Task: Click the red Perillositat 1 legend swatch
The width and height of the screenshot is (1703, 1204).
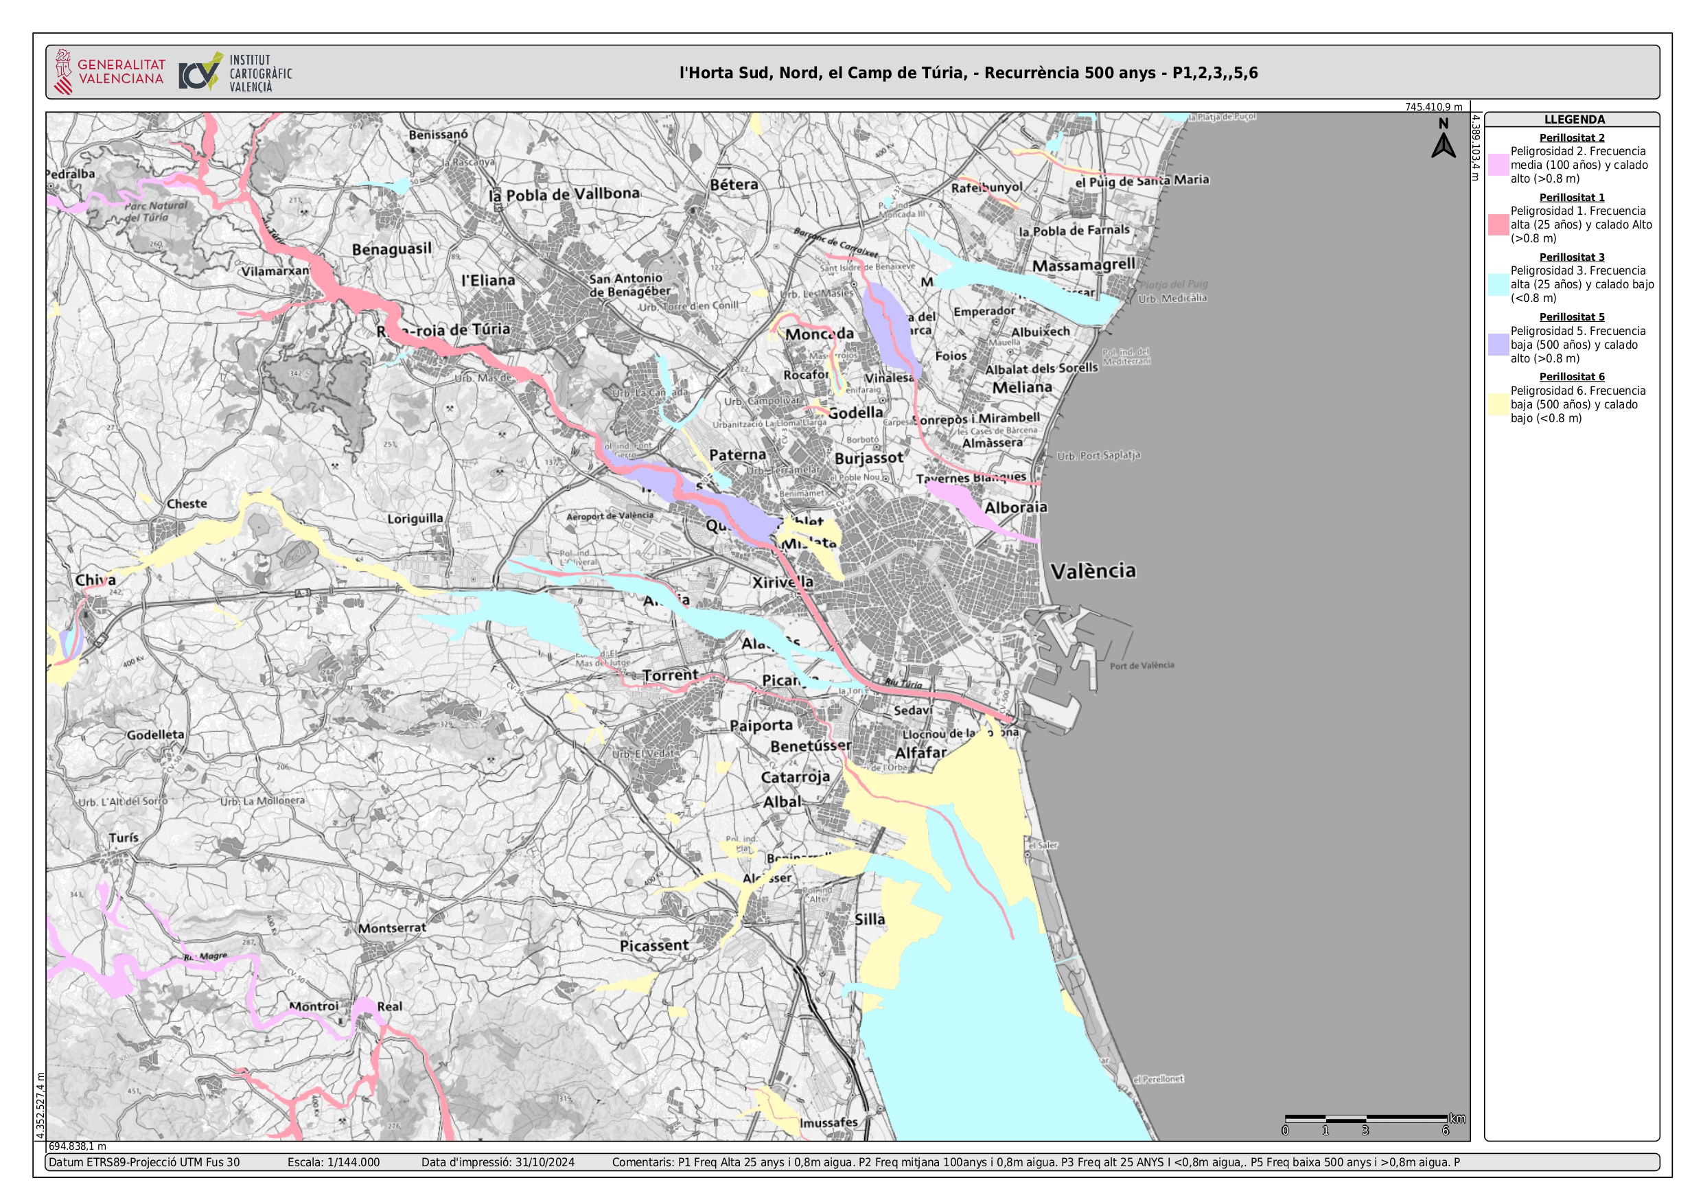Action: [1498, 224]
